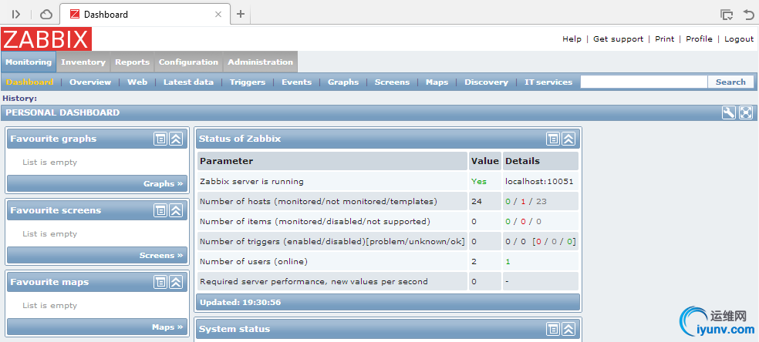This screenshot has height=342, width=759.
Task: Open Maps in the submenu
Action: 437,82
